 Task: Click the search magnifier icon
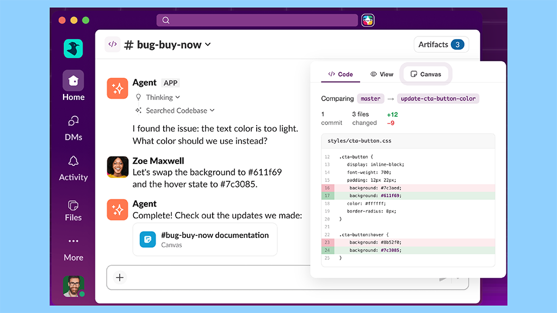(166, 20)
